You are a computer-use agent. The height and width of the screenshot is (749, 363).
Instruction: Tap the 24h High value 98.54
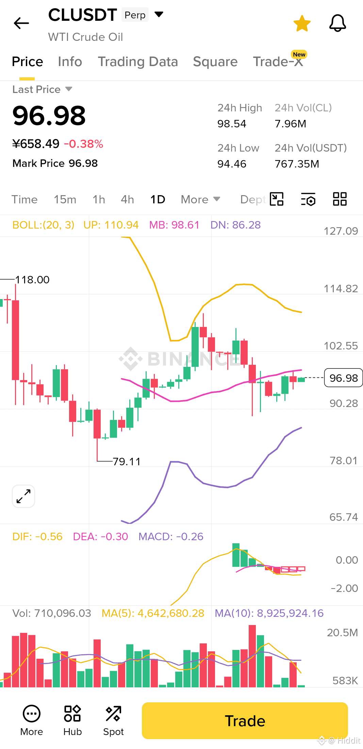tap(232, 124)
